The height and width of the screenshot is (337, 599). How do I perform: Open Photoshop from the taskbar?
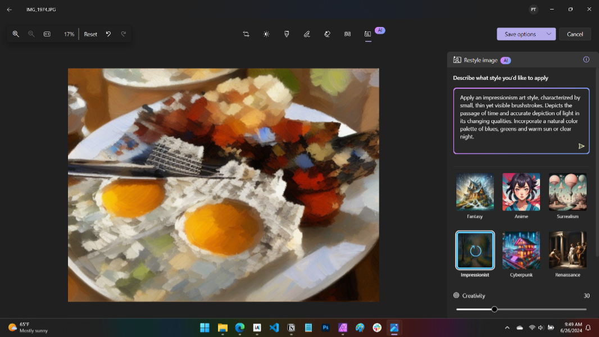(x=325, y=327)
